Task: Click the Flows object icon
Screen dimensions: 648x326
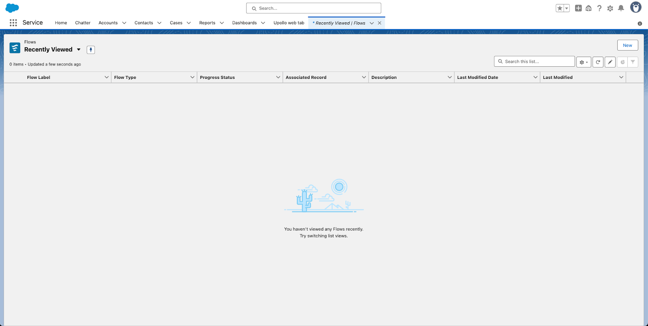Action: tap(15, 48)
